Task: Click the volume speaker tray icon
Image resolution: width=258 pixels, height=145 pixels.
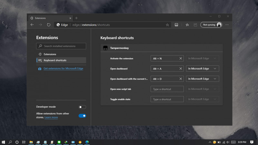Action: click(x=228, y=142)
